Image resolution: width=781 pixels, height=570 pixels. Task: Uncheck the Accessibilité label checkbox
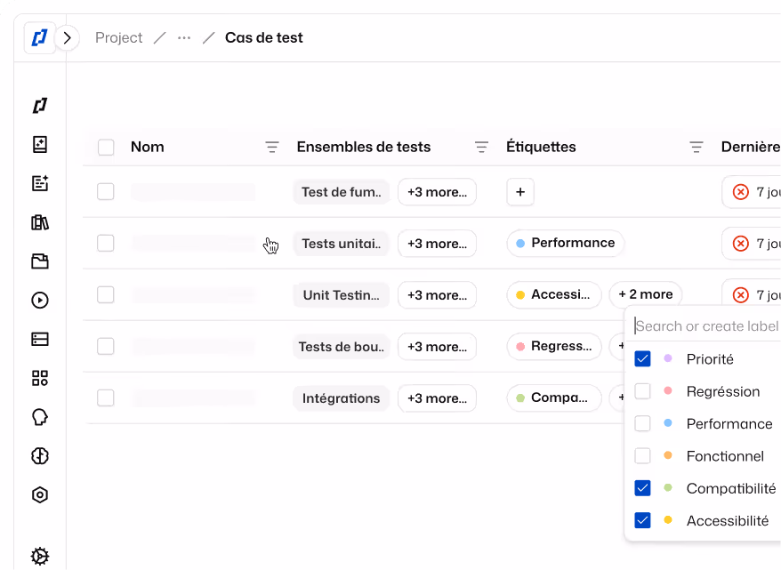(642, 520)
